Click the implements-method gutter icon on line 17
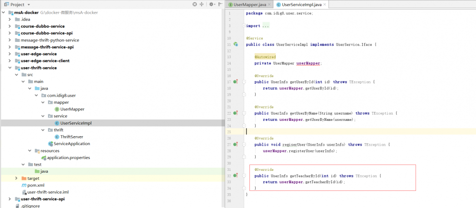This screenshot has width=476, height=208. 236,82
